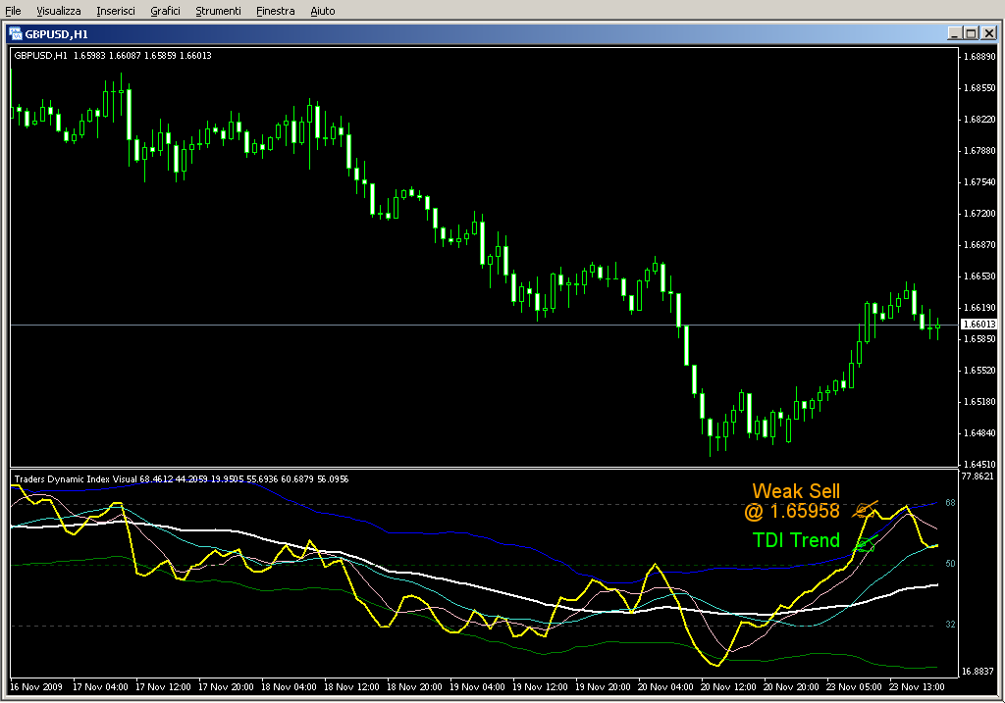Click the 1.67200 price scale label
Screen dimensions: 1005x703
(979, 213)
